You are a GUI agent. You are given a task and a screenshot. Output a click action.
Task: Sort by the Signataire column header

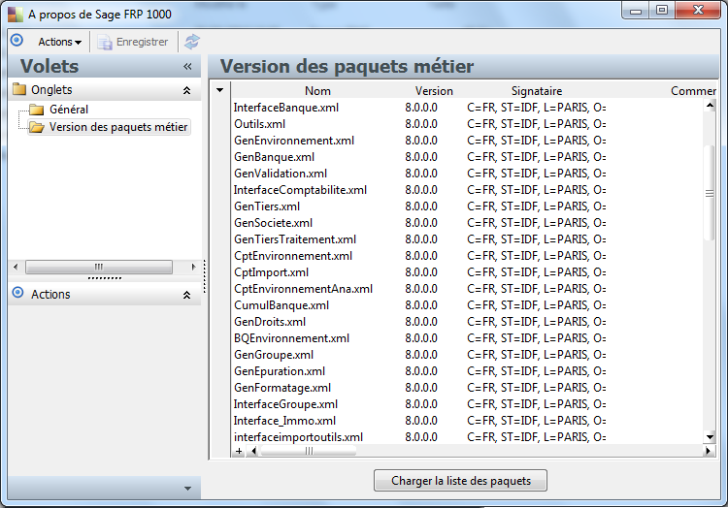(537, 91)
